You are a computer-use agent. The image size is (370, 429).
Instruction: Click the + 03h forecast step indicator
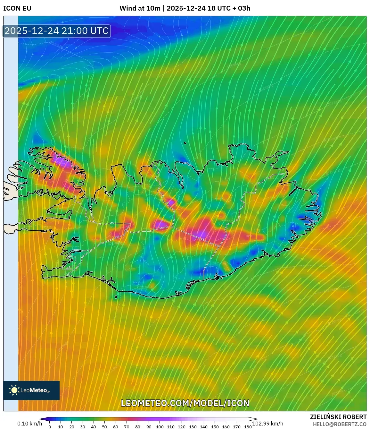click(x=242, y=9)
